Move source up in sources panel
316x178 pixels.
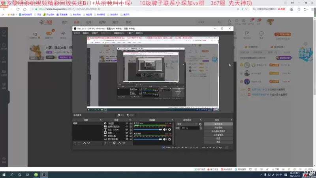[120, 143]
